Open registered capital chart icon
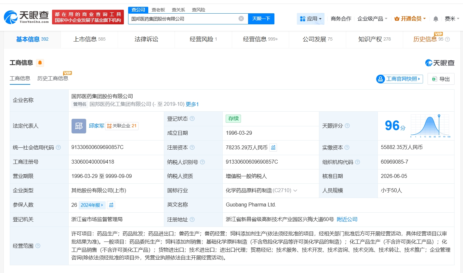This screenshot has height=273, width=463. point(273,148)
